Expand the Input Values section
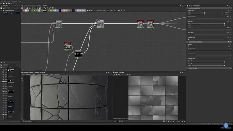 (x=187, y=68)
